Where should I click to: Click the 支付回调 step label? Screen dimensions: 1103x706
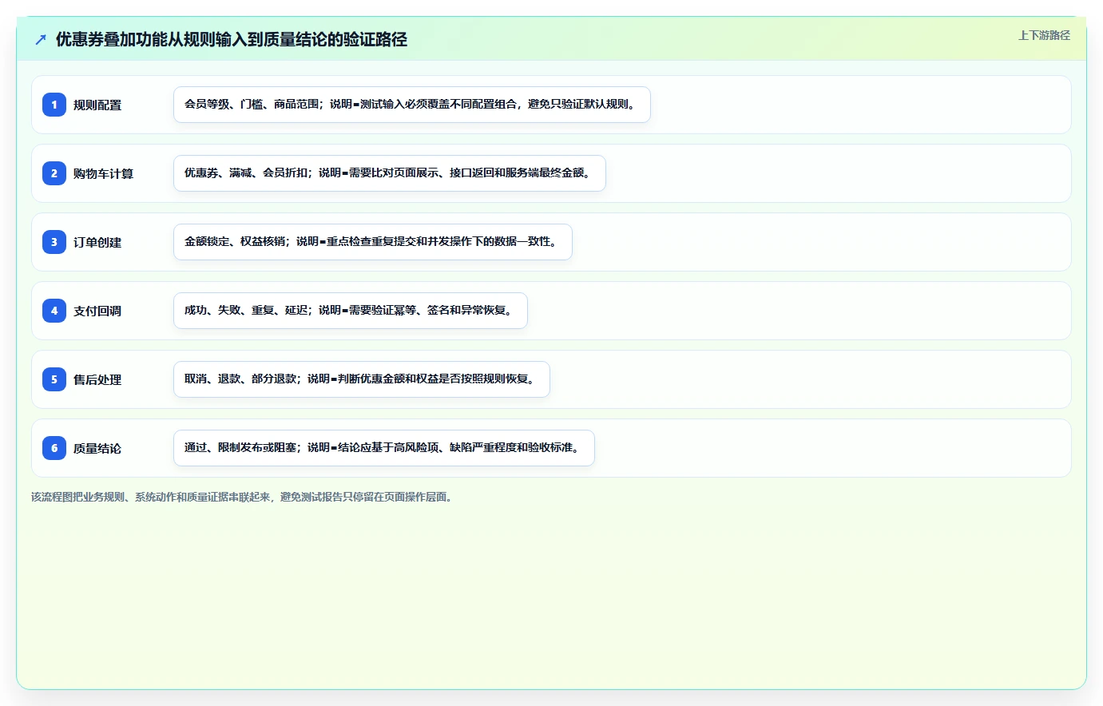[97, 311]
